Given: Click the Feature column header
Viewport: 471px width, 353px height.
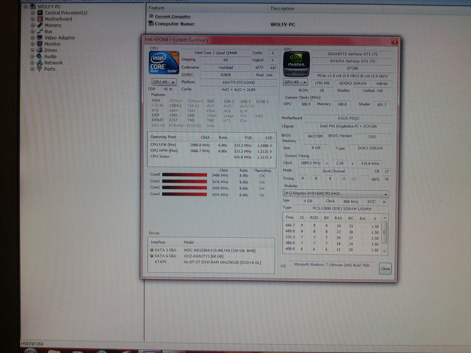Looking at the screenshot, I should click(x=207, y=8).
